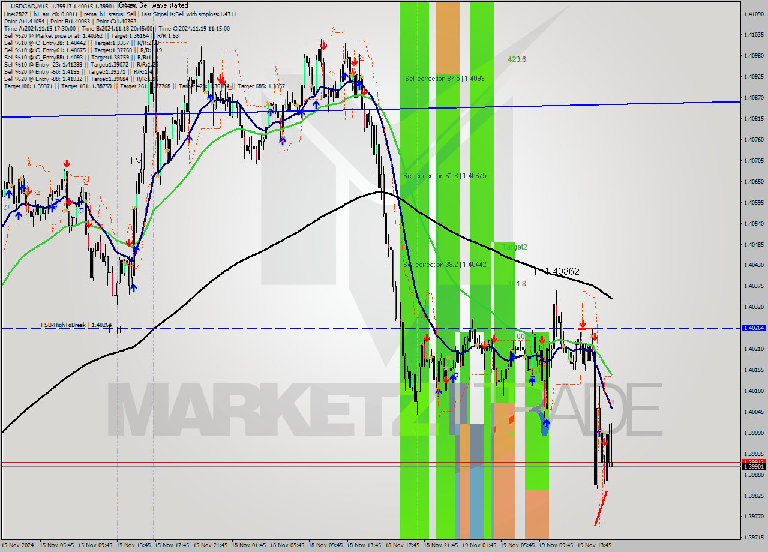This screenshot has height=552, width=768.
Task: Click the 1.39715 price axis value
Action: pyautogui.click(x=753, y=538)
